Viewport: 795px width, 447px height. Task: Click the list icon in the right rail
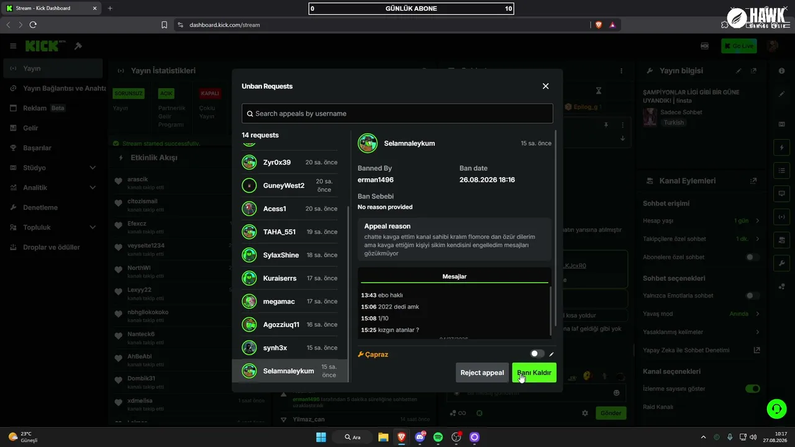click(x=781, y=170)
